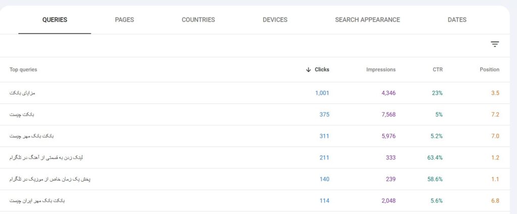
Task: Select the query text in the 375-clicks row
Action: click(22, 115)
